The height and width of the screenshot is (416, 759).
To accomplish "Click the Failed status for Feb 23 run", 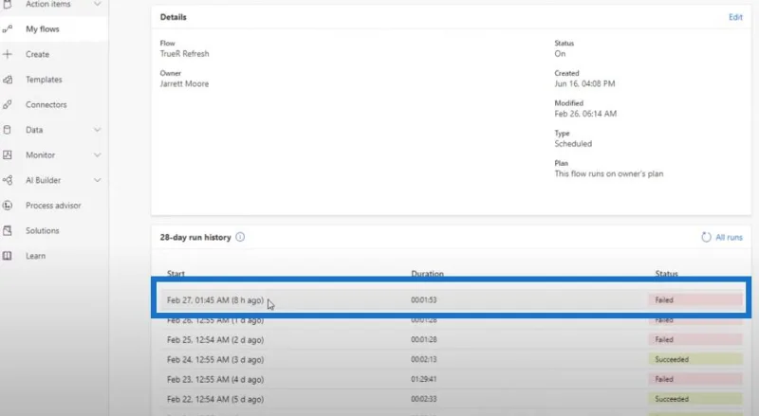I will click(695, 379).
